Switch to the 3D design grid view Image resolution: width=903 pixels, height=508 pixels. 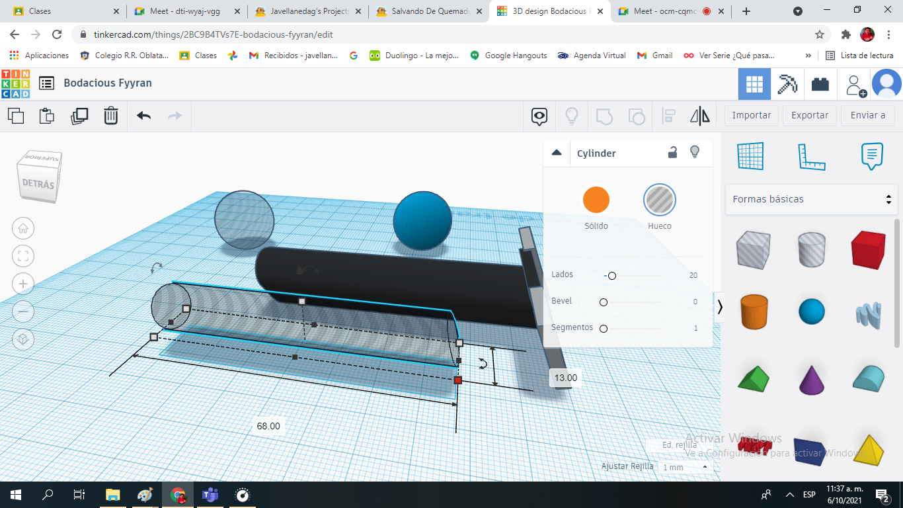(754, 84)
